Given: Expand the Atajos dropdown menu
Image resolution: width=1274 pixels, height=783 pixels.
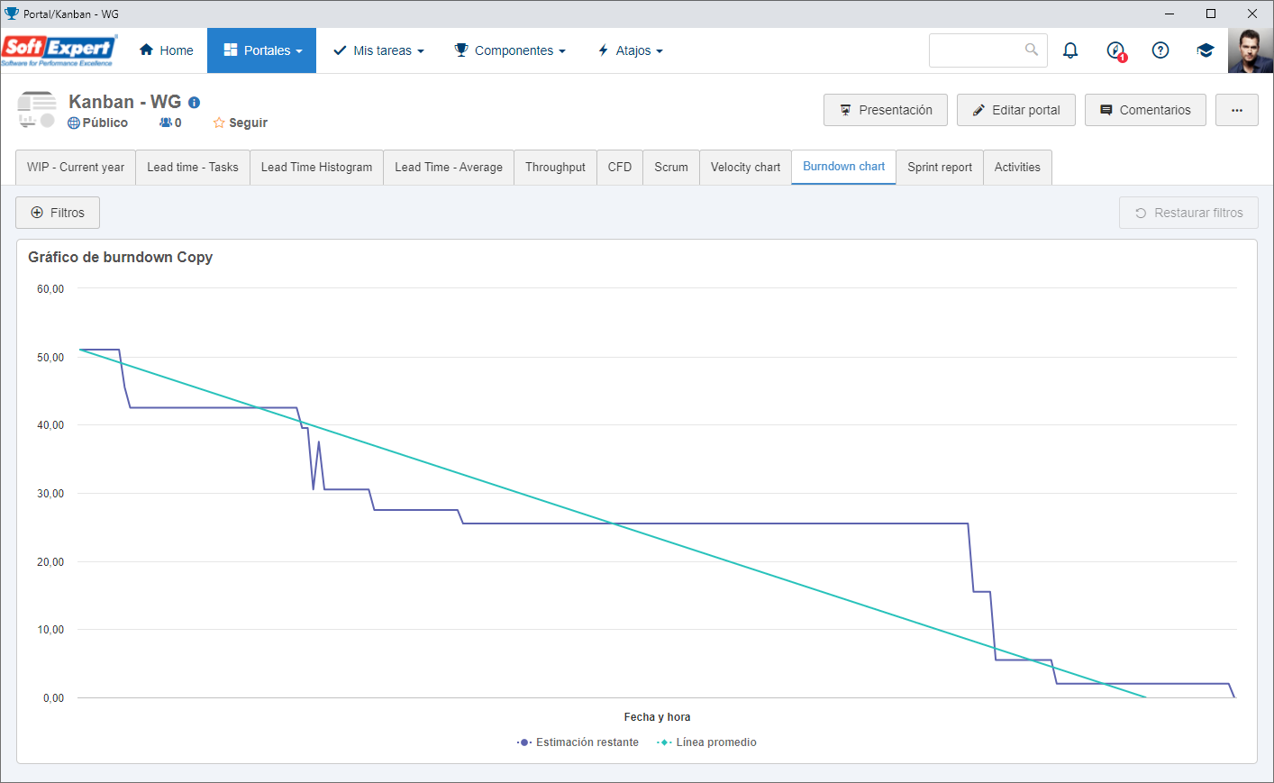Looking at the screenshot, I should pyautogui.click(x=631, y=50).
